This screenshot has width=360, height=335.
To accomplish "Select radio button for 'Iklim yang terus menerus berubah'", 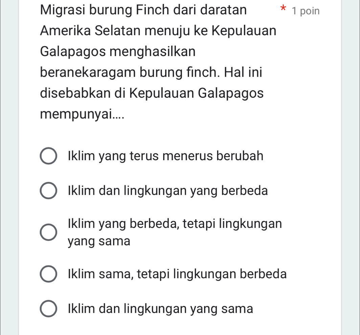I will pos(48,156).
